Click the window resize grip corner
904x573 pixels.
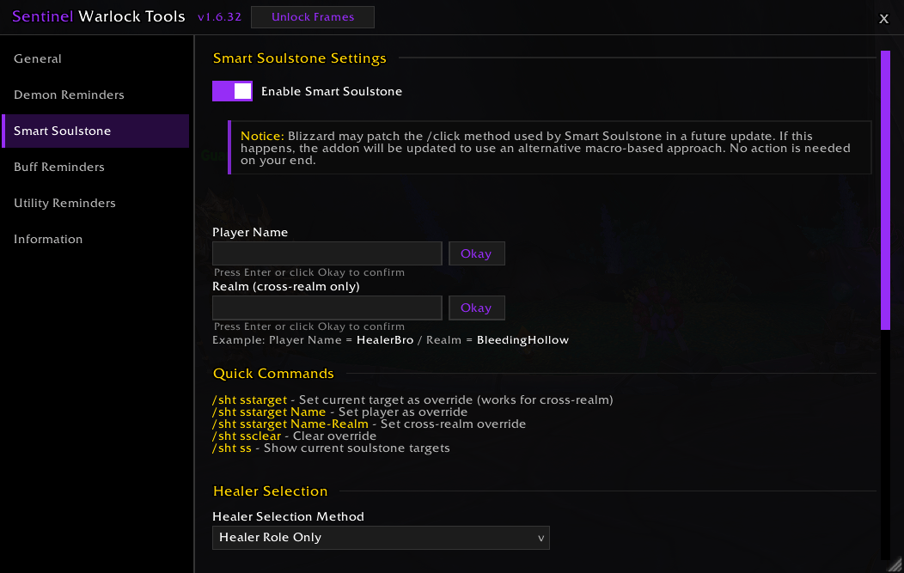(895, 565)
